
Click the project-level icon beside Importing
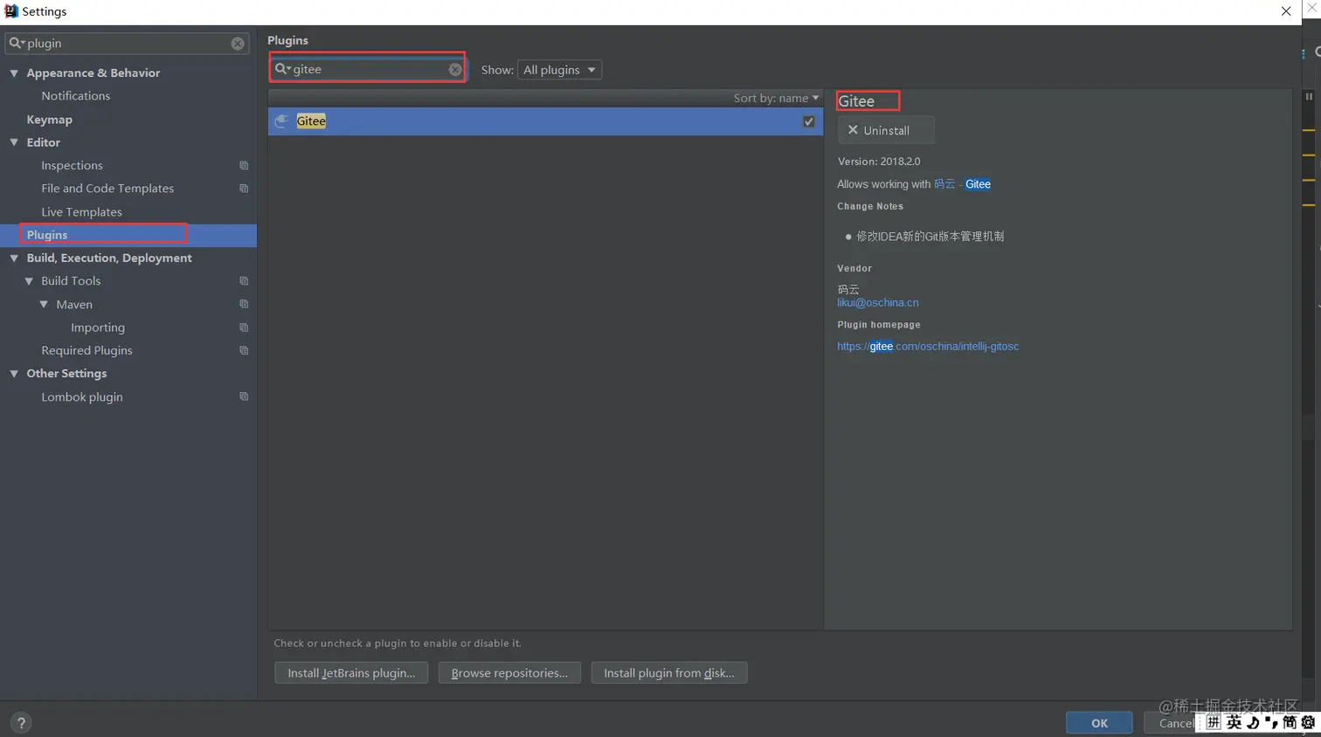click(244, 327)
